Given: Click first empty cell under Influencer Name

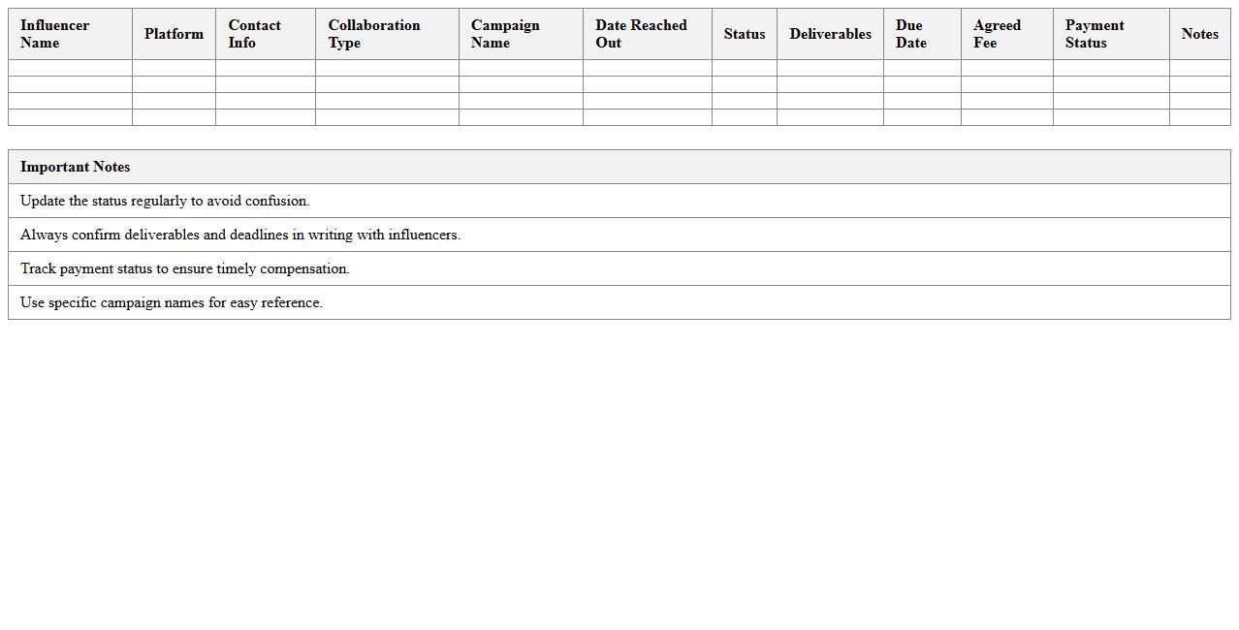Looking at the screenshot, I should pyautogui.click(x=70, y=68).
